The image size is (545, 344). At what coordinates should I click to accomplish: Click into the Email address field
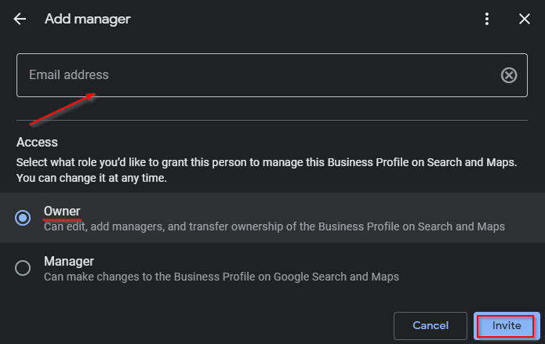point(251,75)
